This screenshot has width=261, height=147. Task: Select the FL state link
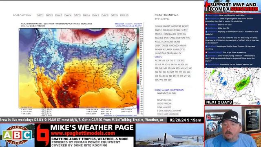coord(156,65)
